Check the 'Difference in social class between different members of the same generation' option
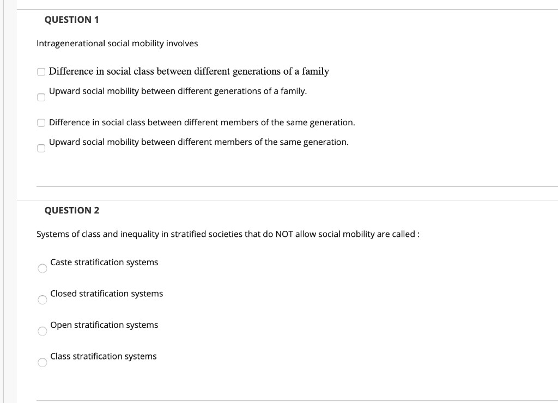This screenshot has height=403, width=558. pos(41,123)
